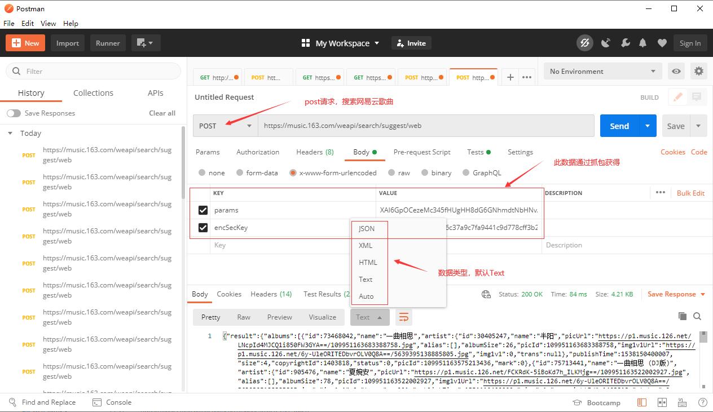Click the history Filter search box

tap(94, 71)
